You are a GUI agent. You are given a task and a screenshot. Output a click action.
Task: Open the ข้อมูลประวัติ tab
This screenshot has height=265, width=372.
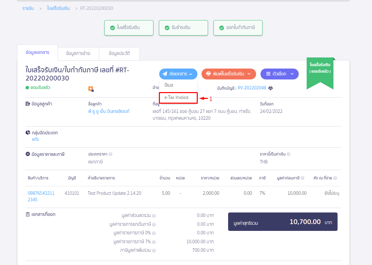[119, 54]
